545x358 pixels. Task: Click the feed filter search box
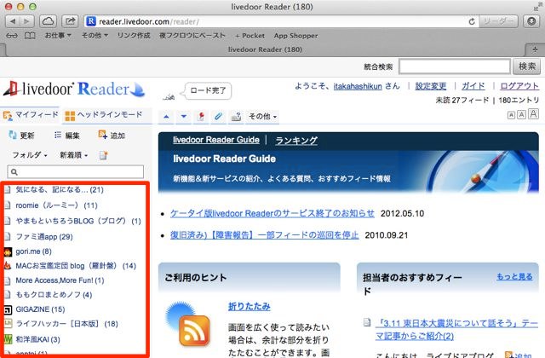click(76, 172)
